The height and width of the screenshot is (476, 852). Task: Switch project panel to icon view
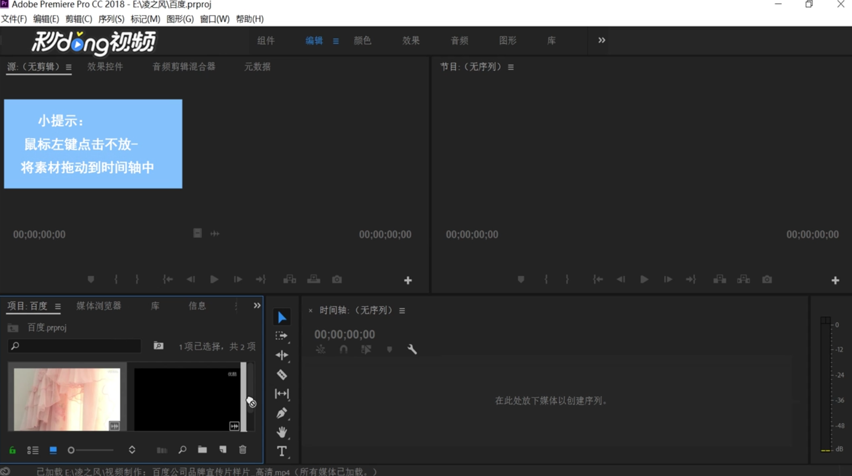click(53, 450)
